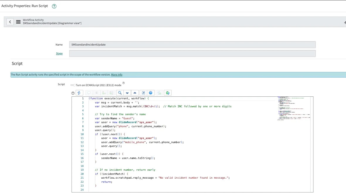Toggle the syntax editor button

(79, 93)
